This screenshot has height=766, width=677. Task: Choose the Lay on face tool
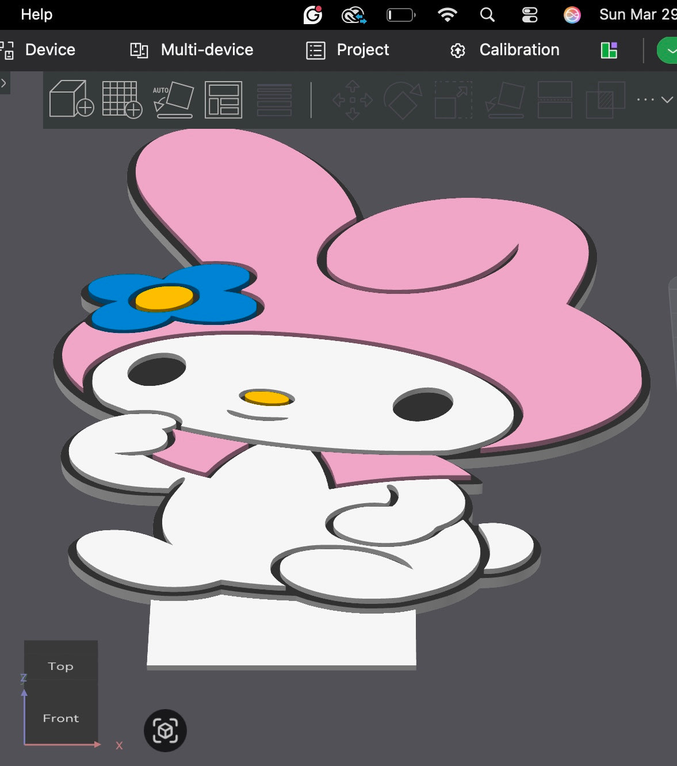[504, 99]
